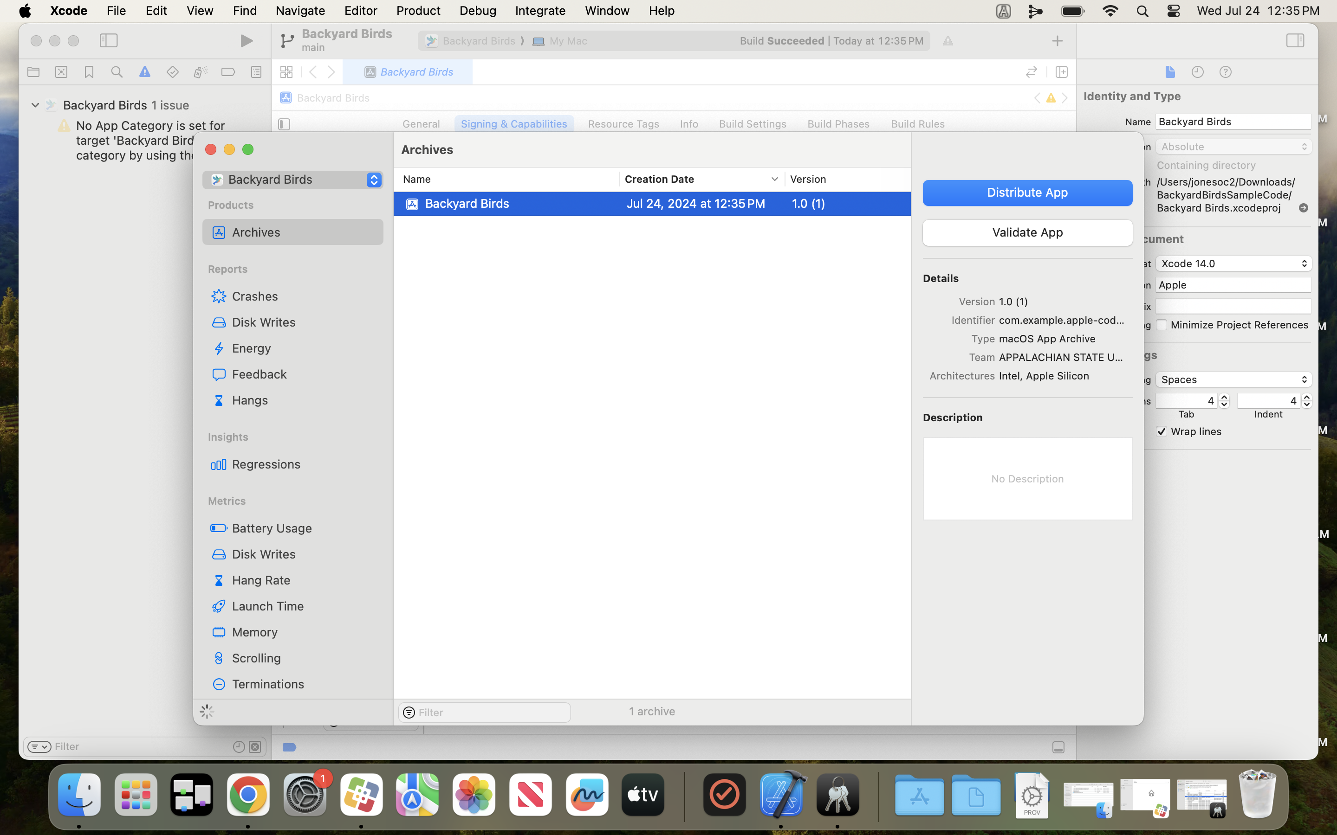
Task: Open the Project navigator folder icon
Action: [x=34, y=72]
